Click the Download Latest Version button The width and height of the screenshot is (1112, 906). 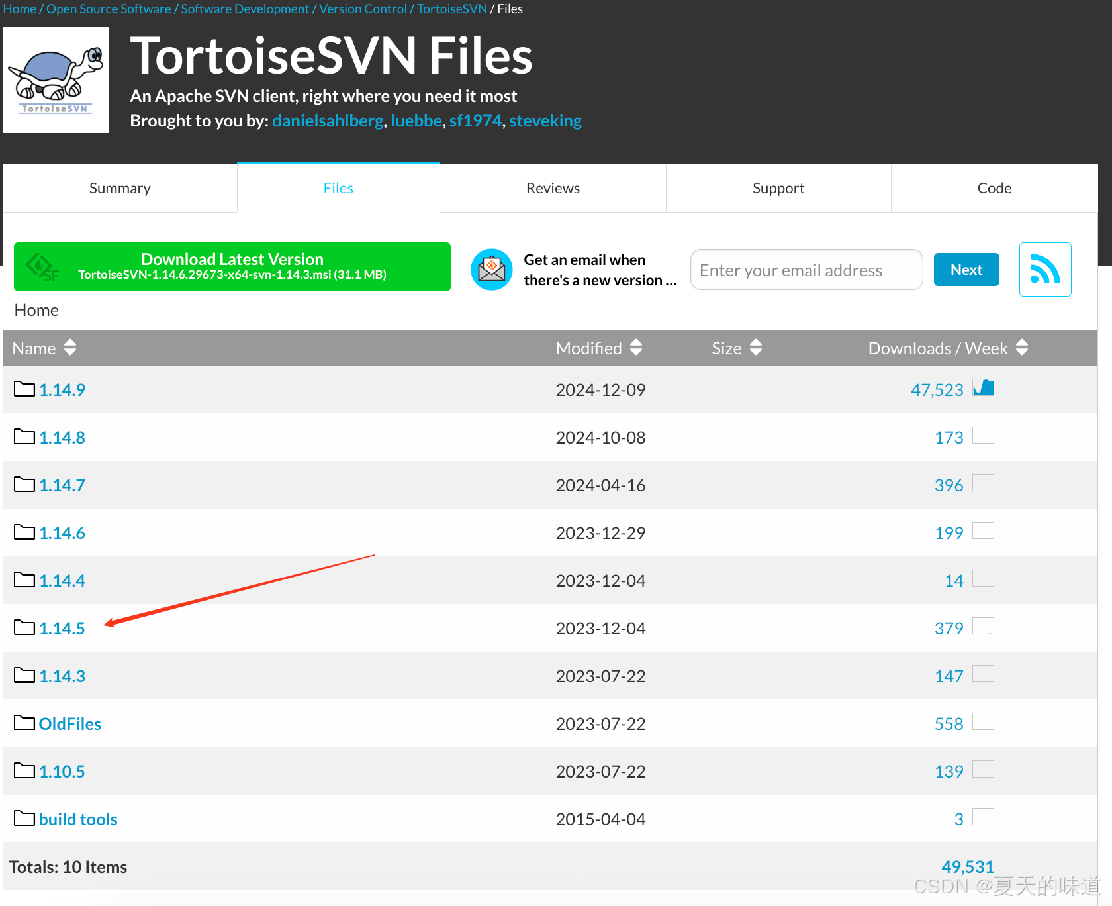coord(232,267)
